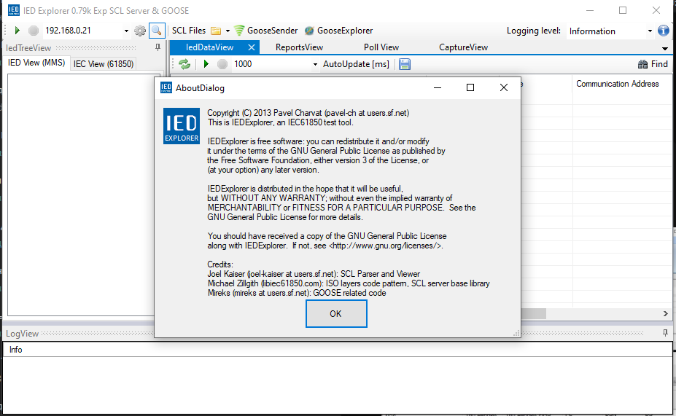Click AboutDialog title bar icon
Image resolution: width=676 pixels, height=416 pixels.
point(166,88)
